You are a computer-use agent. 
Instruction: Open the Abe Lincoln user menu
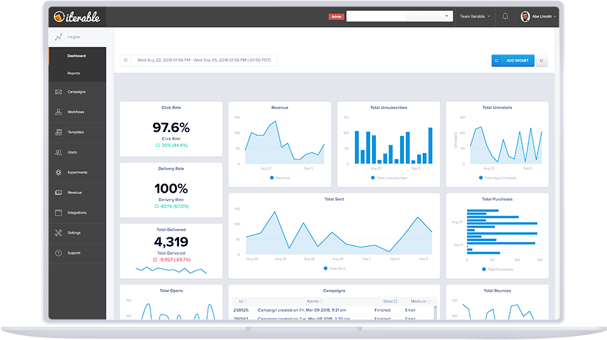point(539,16)
